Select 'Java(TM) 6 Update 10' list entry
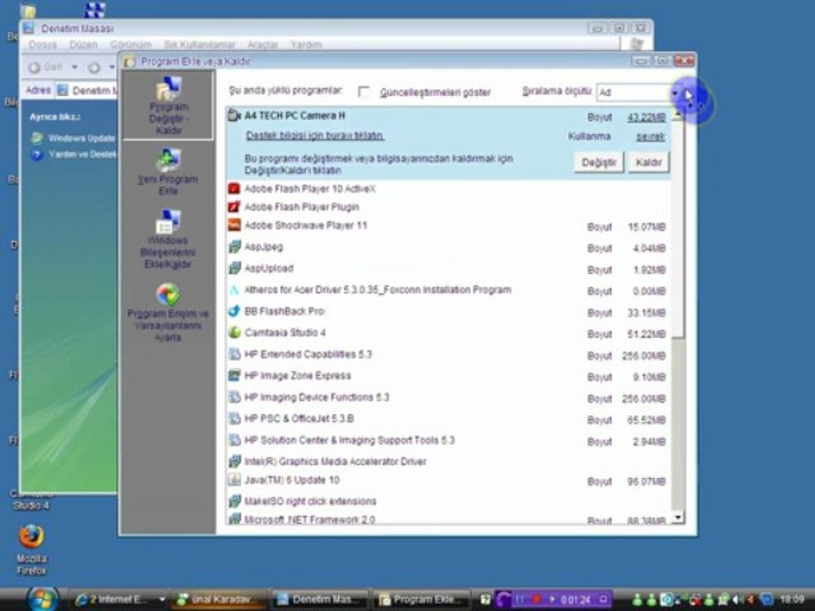 [x=448, y=480]
